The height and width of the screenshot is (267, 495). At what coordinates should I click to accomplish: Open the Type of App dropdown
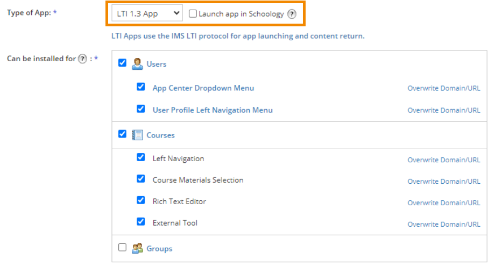[x=147, y=14]
